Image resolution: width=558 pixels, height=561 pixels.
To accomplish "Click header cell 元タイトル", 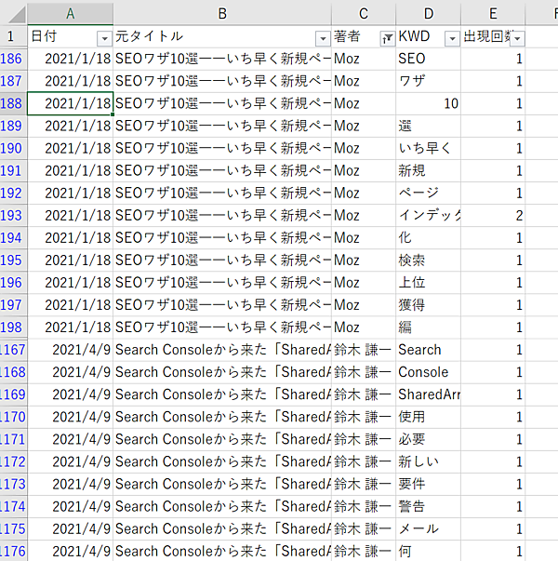I will tap(222, 36).
